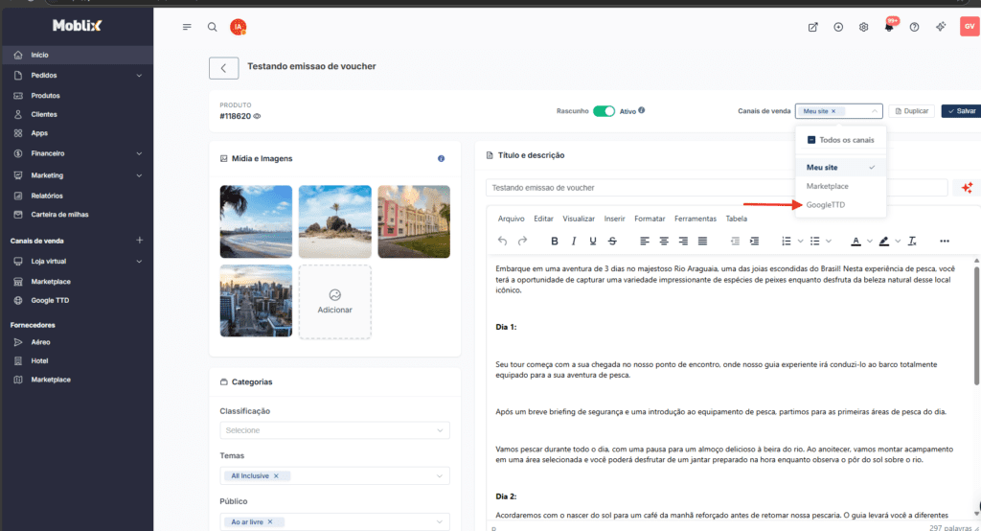Click the sparkle icon in top header

941,26
